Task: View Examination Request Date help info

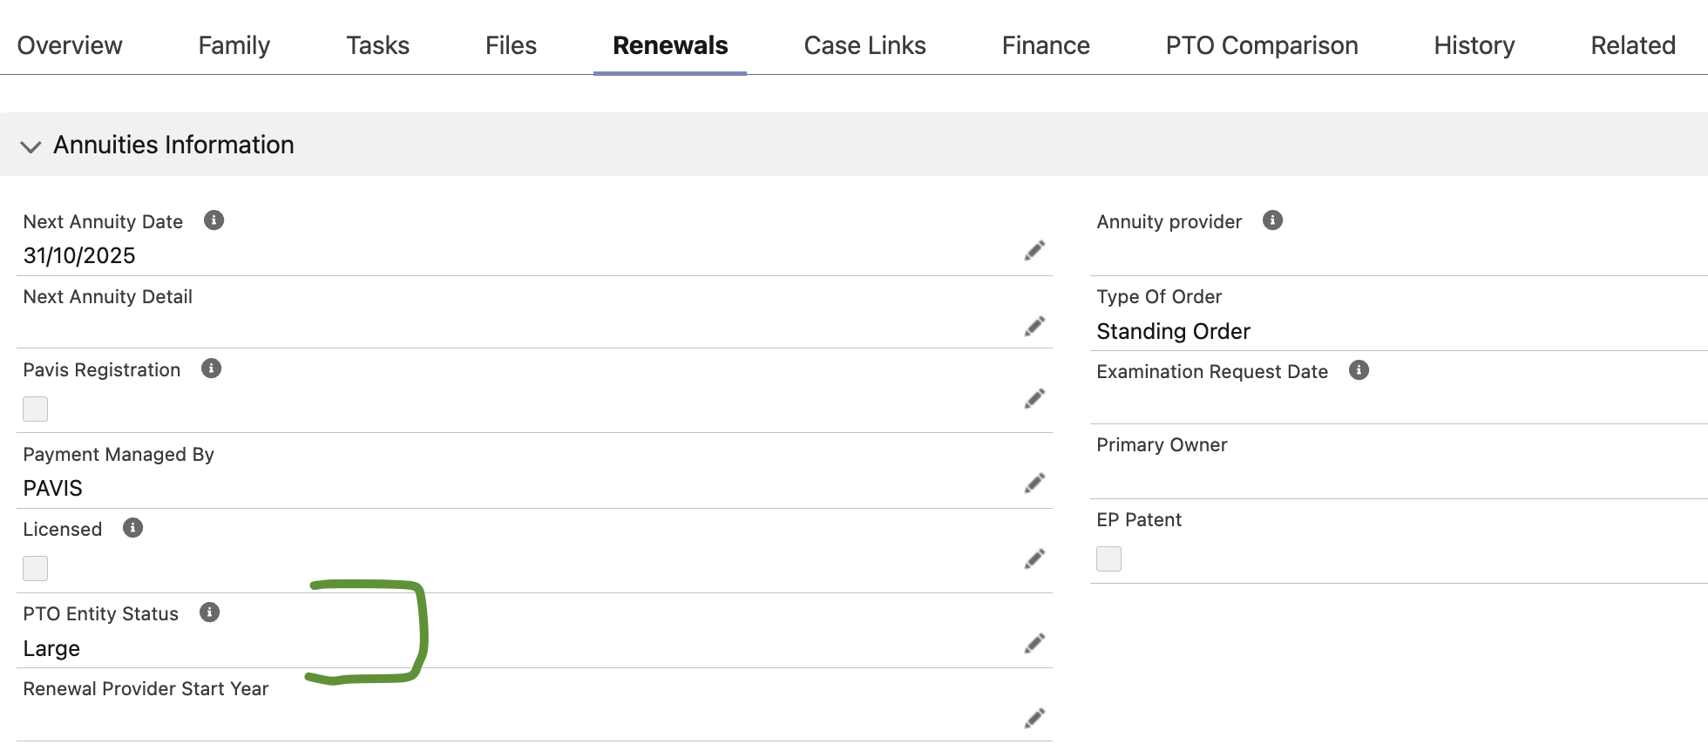Action: pyautogui.click(x=1359, y=370)
